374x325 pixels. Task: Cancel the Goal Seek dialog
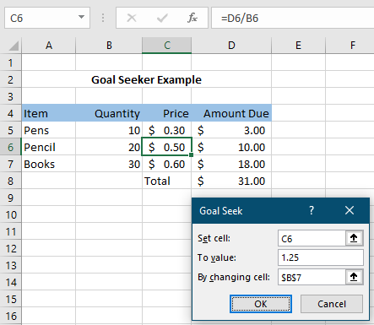[332, 304]
